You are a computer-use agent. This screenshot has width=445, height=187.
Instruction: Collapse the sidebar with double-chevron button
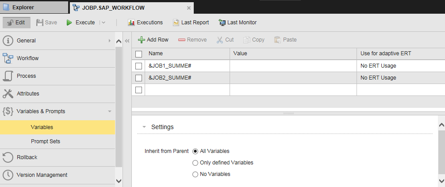pyautogui.click(x=127, y=41)
